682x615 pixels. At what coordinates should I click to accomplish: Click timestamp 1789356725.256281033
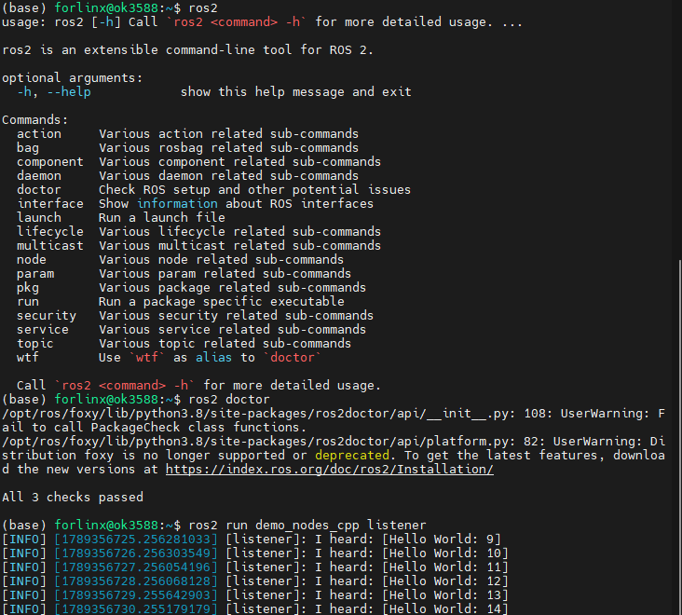pyautogui.click(x=136, y=540)
